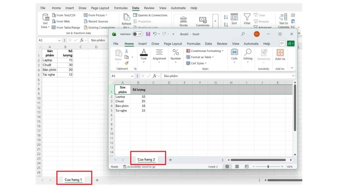Collapse the Book3 ribbon with chevron
This screenshot has height=195, width=348.
292,68
